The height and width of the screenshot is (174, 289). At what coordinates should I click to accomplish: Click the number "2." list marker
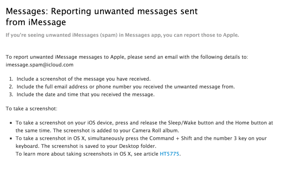coord(11,87)
